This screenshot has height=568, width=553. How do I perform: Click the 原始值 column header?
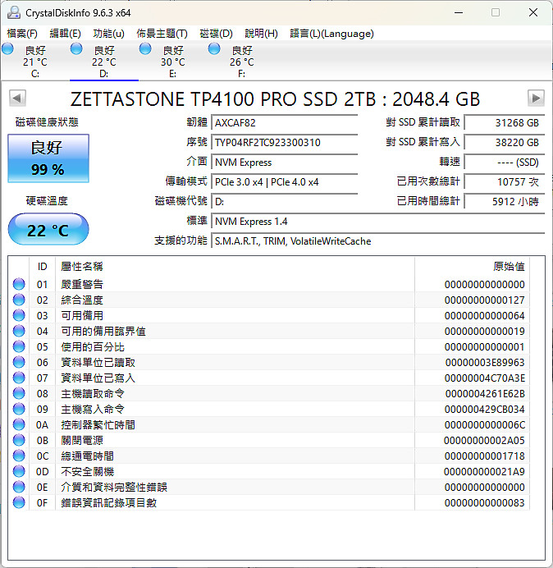coord(473,267)
